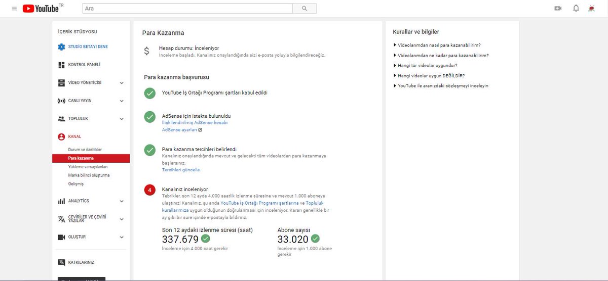Screen dimensions: 608x281
Task: Open Marka bilinci oluşturma submenu item
Action: click(89, 175)
